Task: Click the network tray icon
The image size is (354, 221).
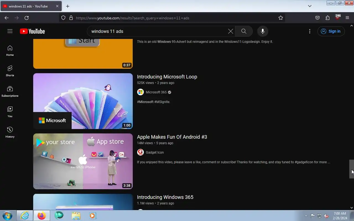Action: point(319,216)
